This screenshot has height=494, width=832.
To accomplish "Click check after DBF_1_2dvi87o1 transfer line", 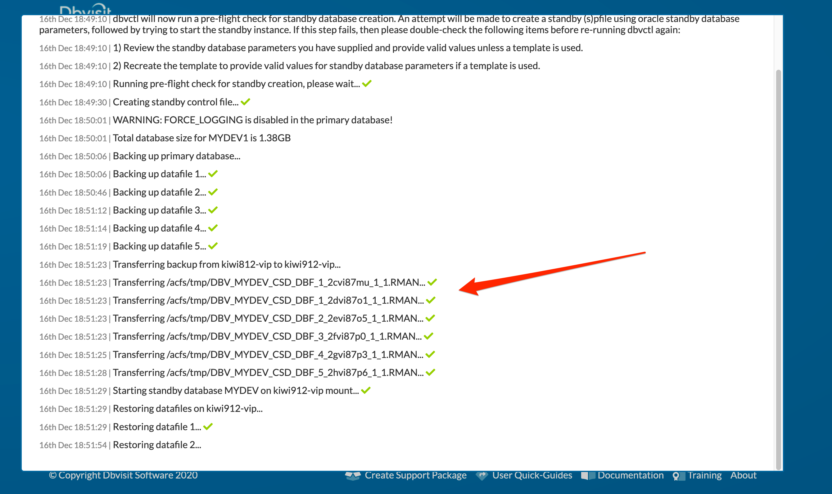I will click(431, 300).
